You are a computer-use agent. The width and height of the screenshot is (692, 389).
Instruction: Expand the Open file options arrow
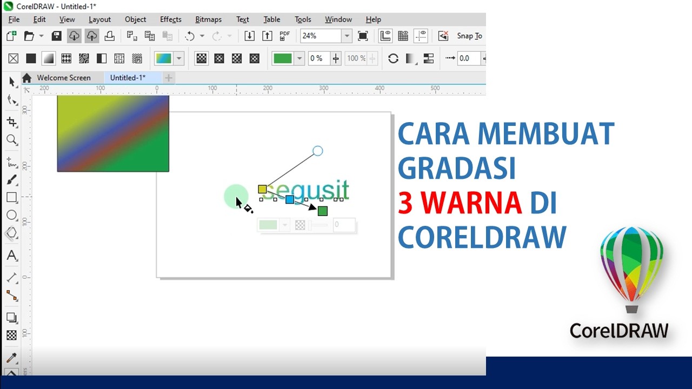(x=42, y=36)
